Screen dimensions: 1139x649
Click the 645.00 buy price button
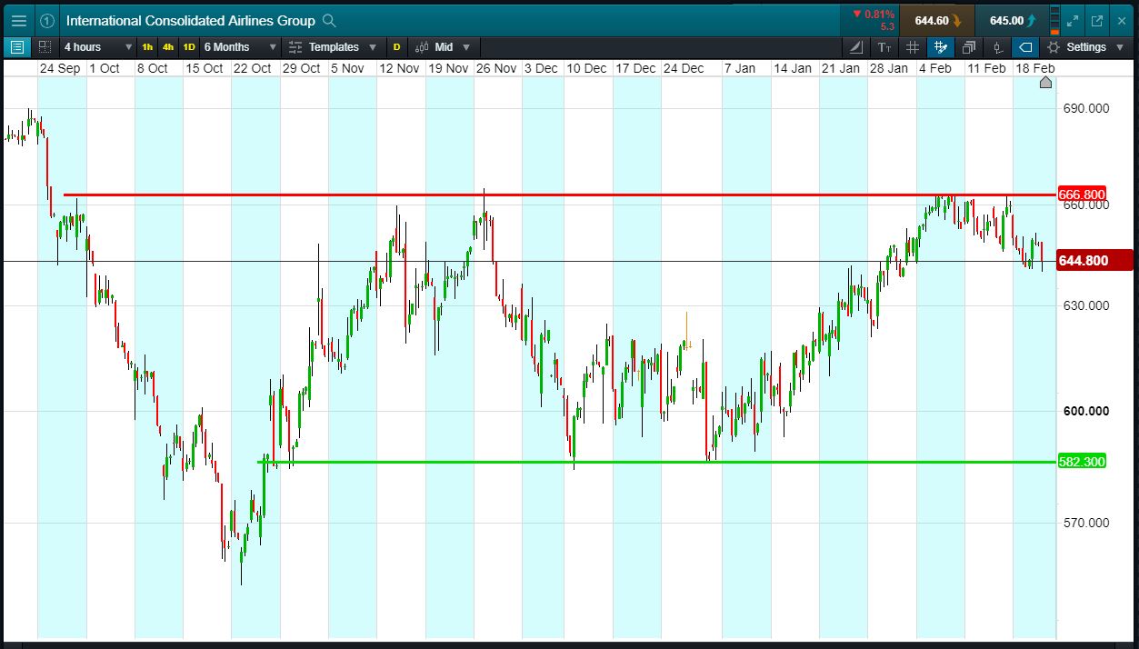(x=1011, y=20)
